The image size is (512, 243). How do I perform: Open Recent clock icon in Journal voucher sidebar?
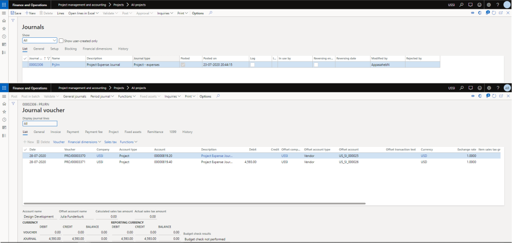[x=4, y=119]
